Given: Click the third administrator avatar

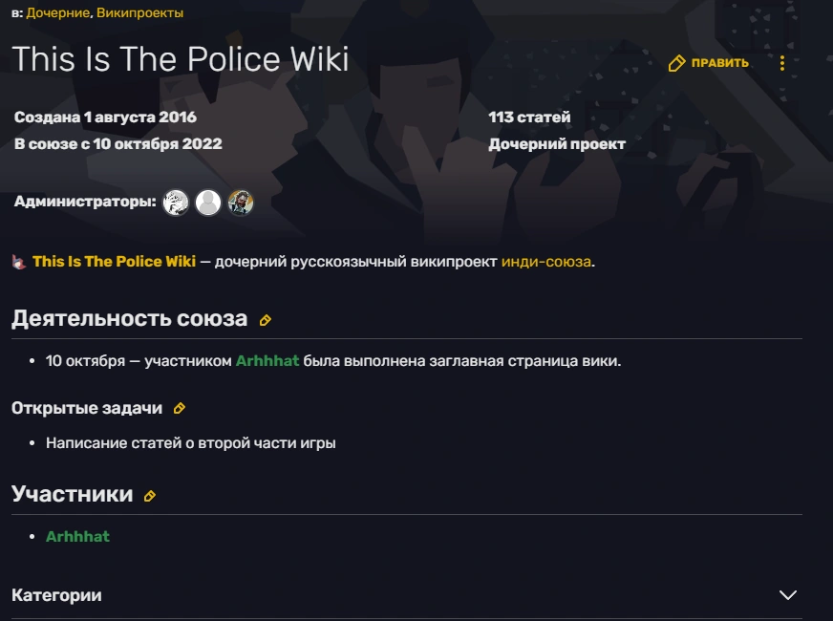Looking at the screenshot, I should [241, 203].
